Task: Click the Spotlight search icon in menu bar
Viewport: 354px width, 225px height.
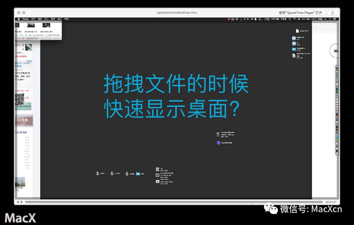Action: tap(329, 19)
